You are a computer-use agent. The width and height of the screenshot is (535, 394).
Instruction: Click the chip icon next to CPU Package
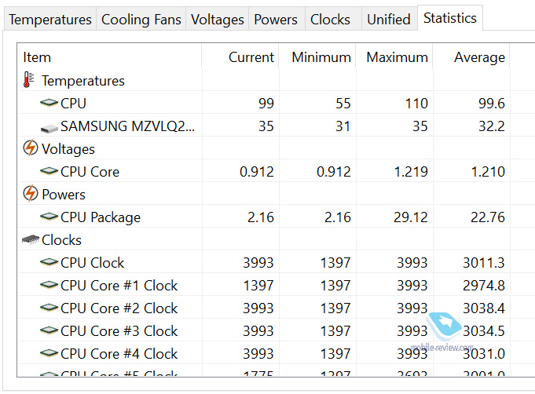tap(49, 217)
